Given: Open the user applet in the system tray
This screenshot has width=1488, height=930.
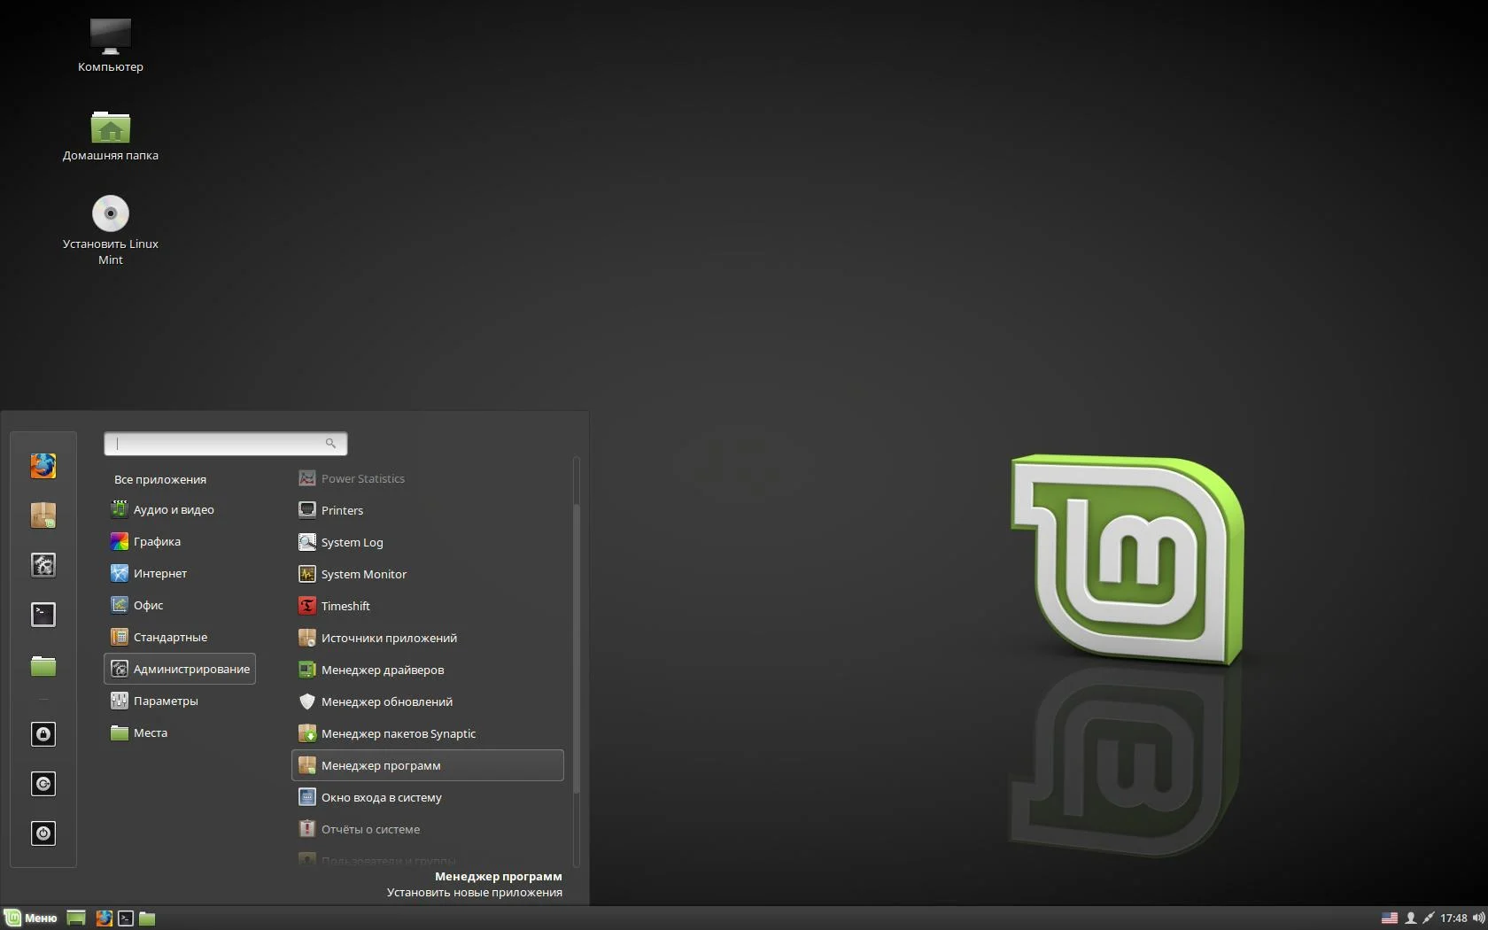Looking at the screenshot, I should coord(1411,918).
